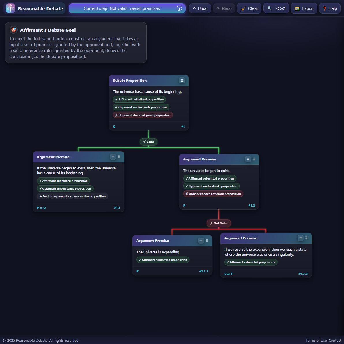Open the Terms of Use link

(x=316, y=340)
